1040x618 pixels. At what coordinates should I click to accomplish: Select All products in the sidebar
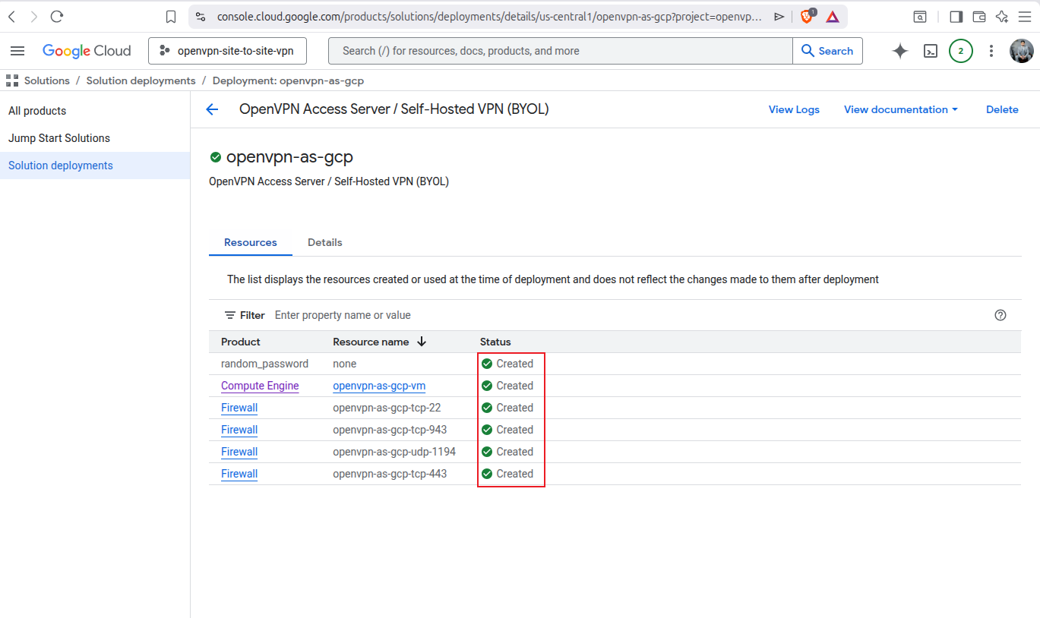coord(37,111)
